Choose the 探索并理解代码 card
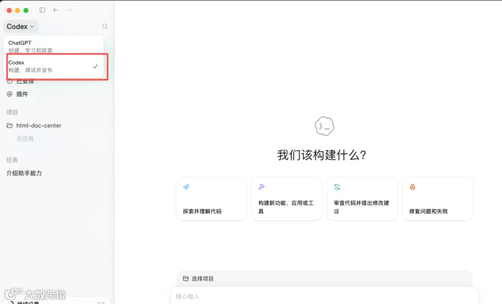 pos(211,199)
